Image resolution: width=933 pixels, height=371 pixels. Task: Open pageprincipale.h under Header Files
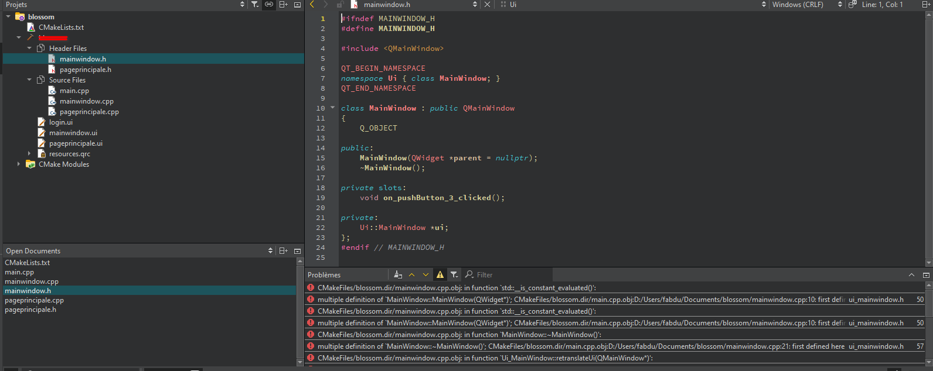86,70
